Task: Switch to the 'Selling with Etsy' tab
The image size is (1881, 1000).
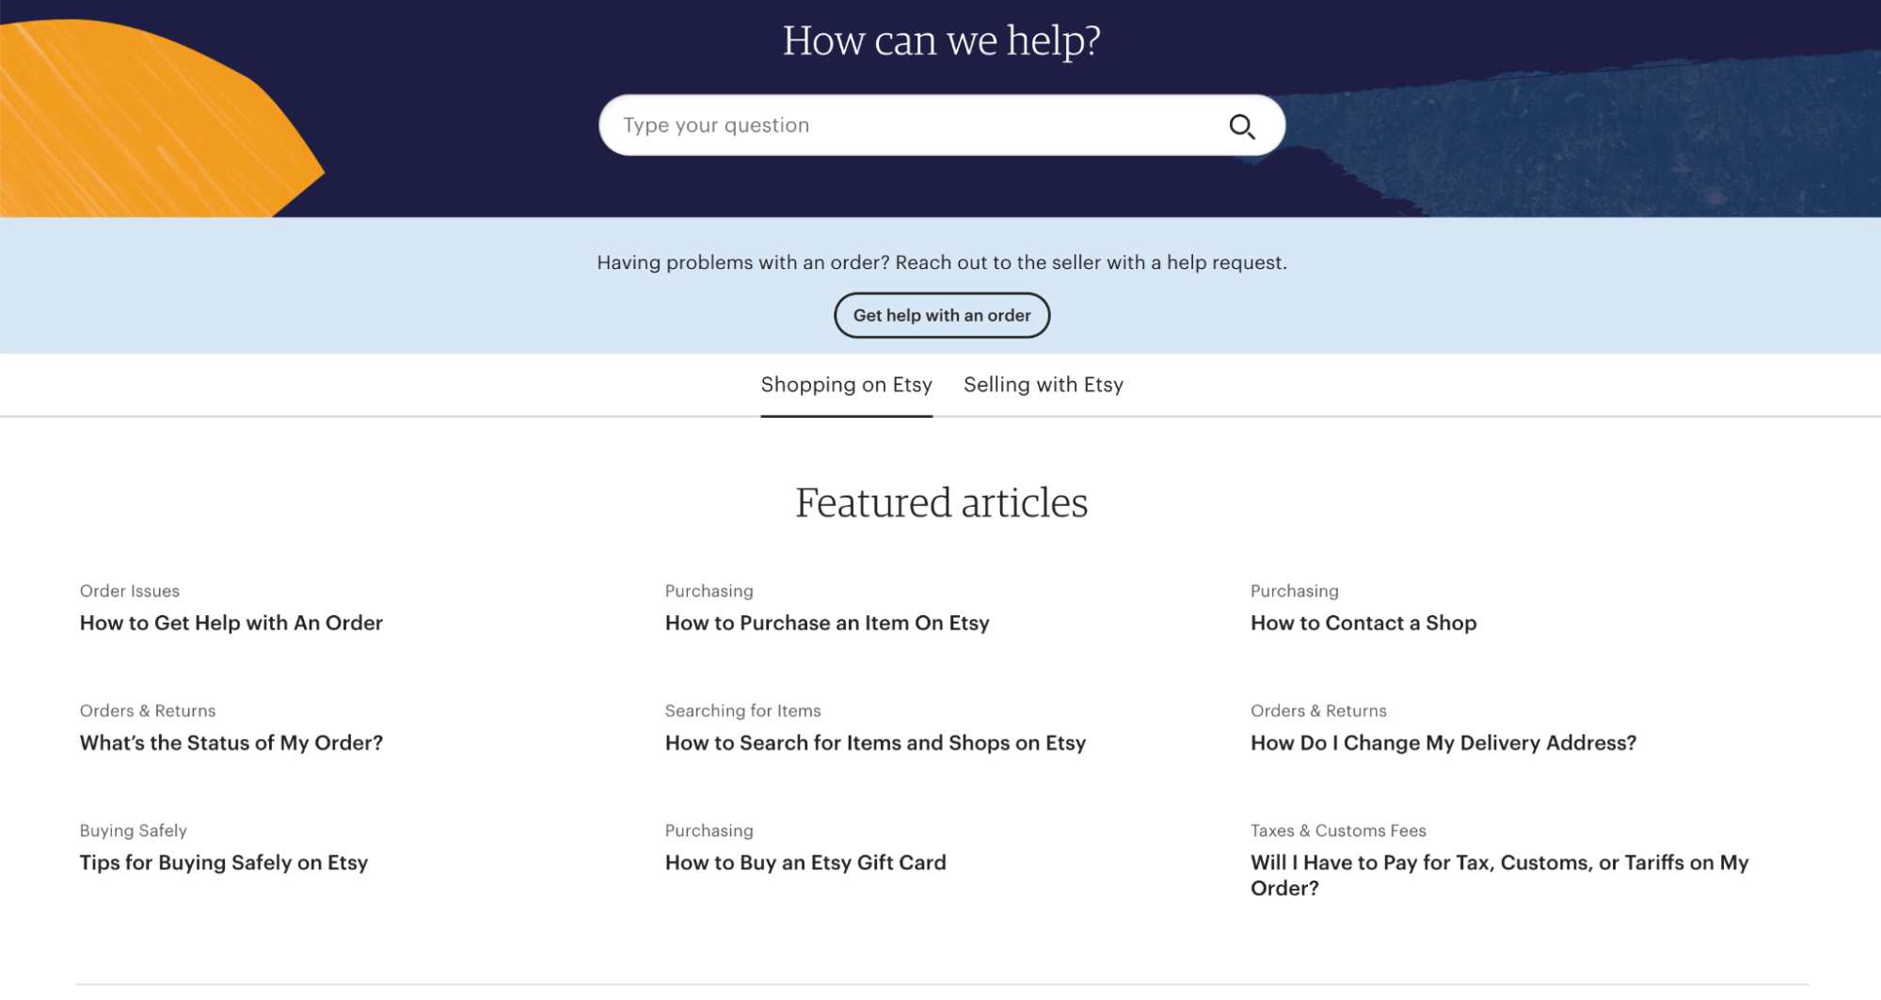Action: [x=1043, y=384]
